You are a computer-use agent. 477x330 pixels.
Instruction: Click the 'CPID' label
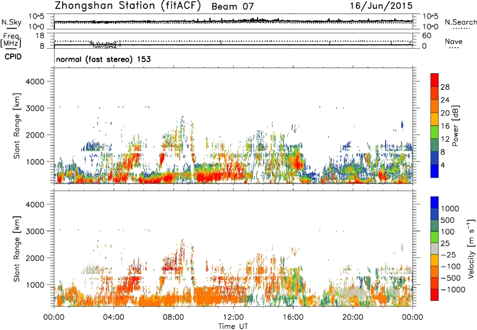(x=13, y=57)
